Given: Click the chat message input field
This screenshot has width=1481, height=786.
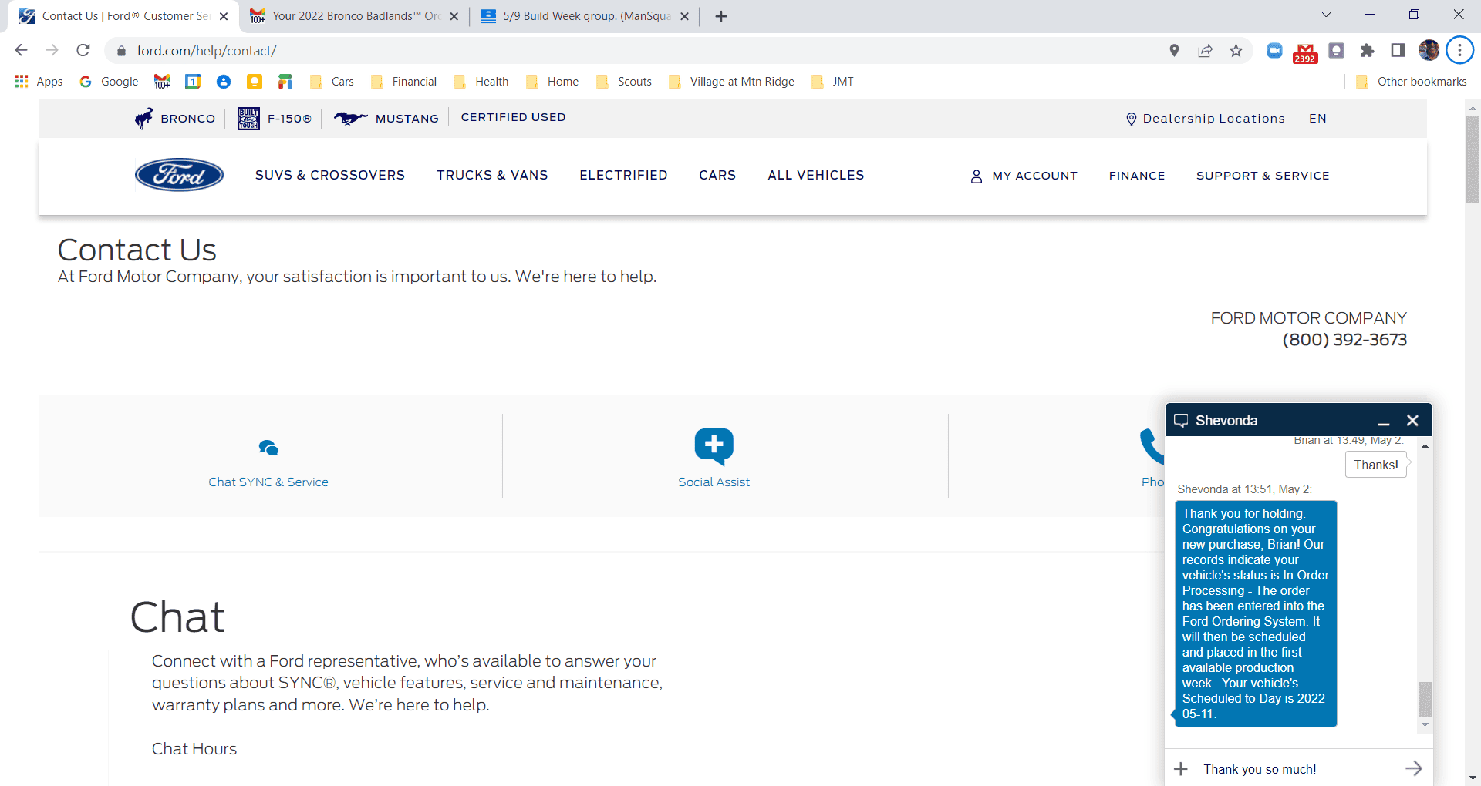Looking at the screenshot, I should (x=1297, y=769).
